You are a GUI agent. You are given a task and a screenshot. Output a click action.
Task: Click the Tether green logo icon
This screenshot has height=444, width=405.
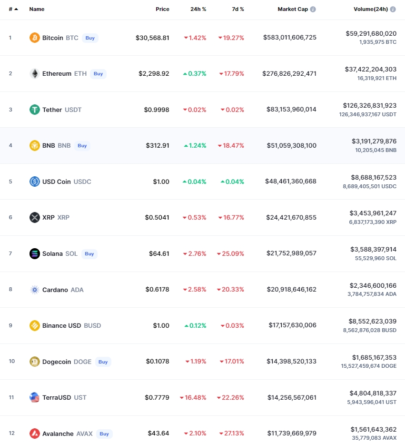[35, 110]
